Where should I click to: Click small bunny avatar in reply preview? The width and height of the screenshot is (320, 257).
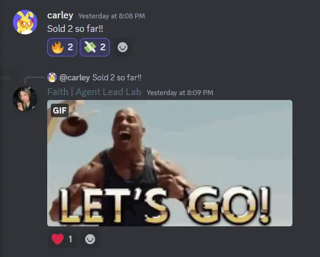52,77
